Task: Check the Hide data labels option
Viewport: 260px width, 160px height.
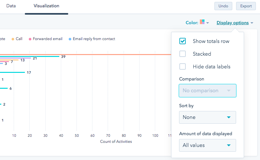Action: point(183,66)
